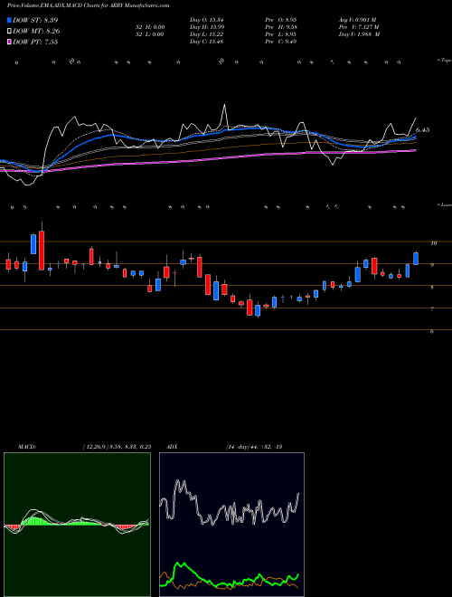Click the tall red candlestick near price 10
452x597 pixels.
pos(42,251)
